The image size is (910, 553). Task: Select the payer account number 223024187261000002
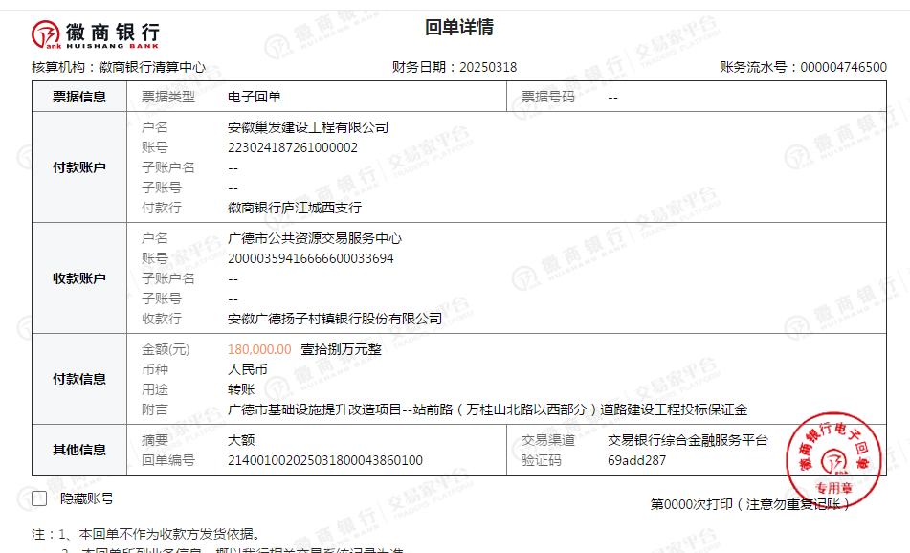(293, 147)
